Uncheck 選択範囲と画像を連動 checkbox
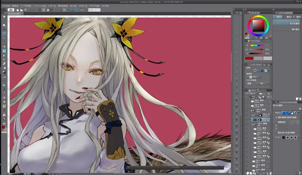Screen dimensions: 302x175 tap(276, 117)
